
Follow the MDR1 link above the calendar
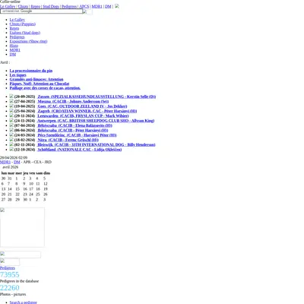tap(5, 162)
